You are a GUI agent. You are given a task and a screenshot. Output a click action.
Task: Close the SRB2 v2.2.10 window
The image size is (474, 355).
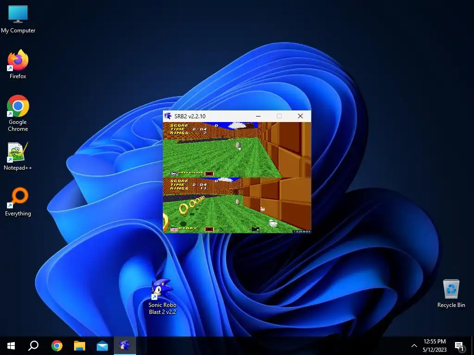coord(300,116)
